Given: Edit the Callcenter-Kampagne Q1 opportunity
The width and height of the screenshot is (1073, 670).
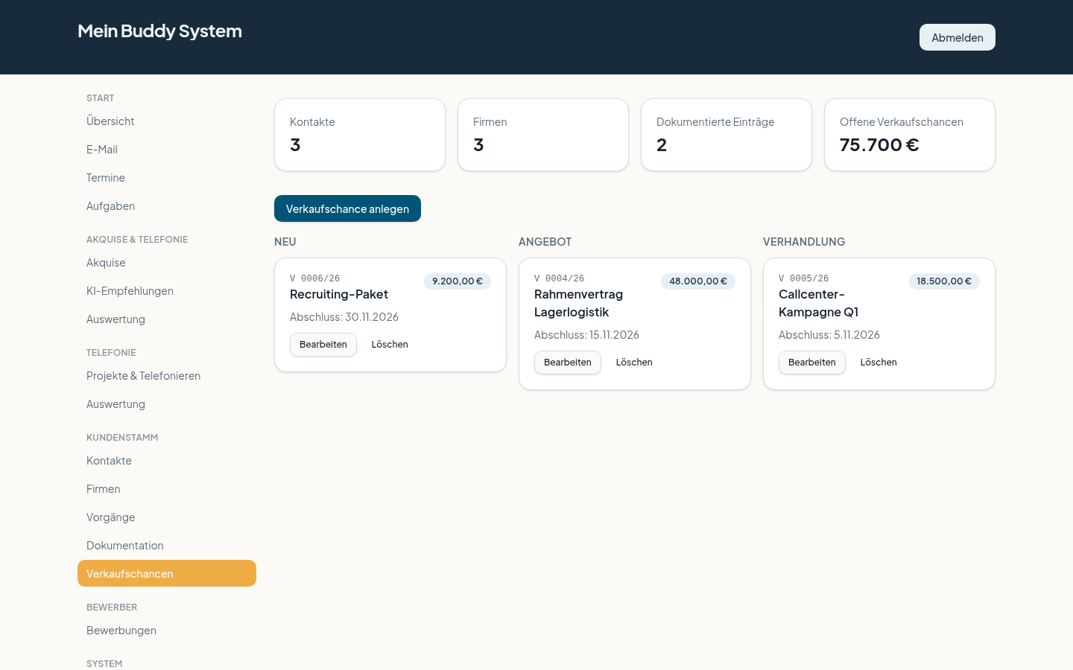Looking at the screenshot, I should pyautogui.click(x=812, y=363).
